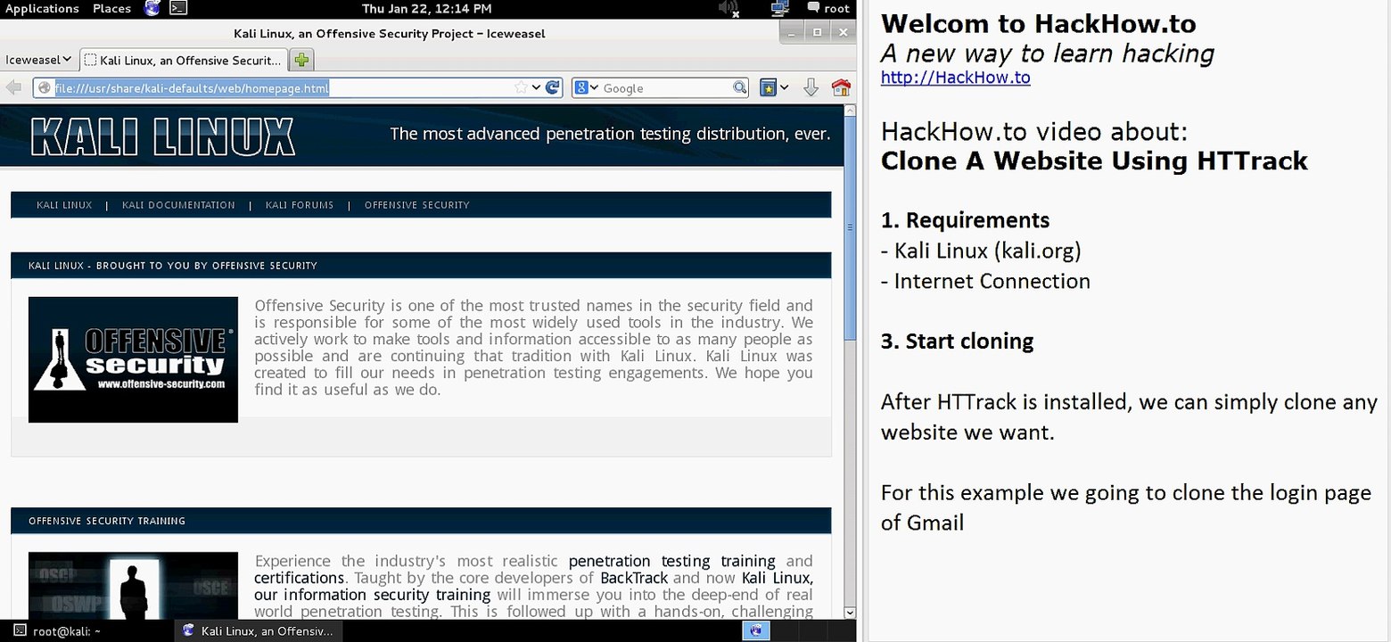1391x642 pixels.
Task: Open the http://HackHow.to link
Action: [x=955, y=78]
